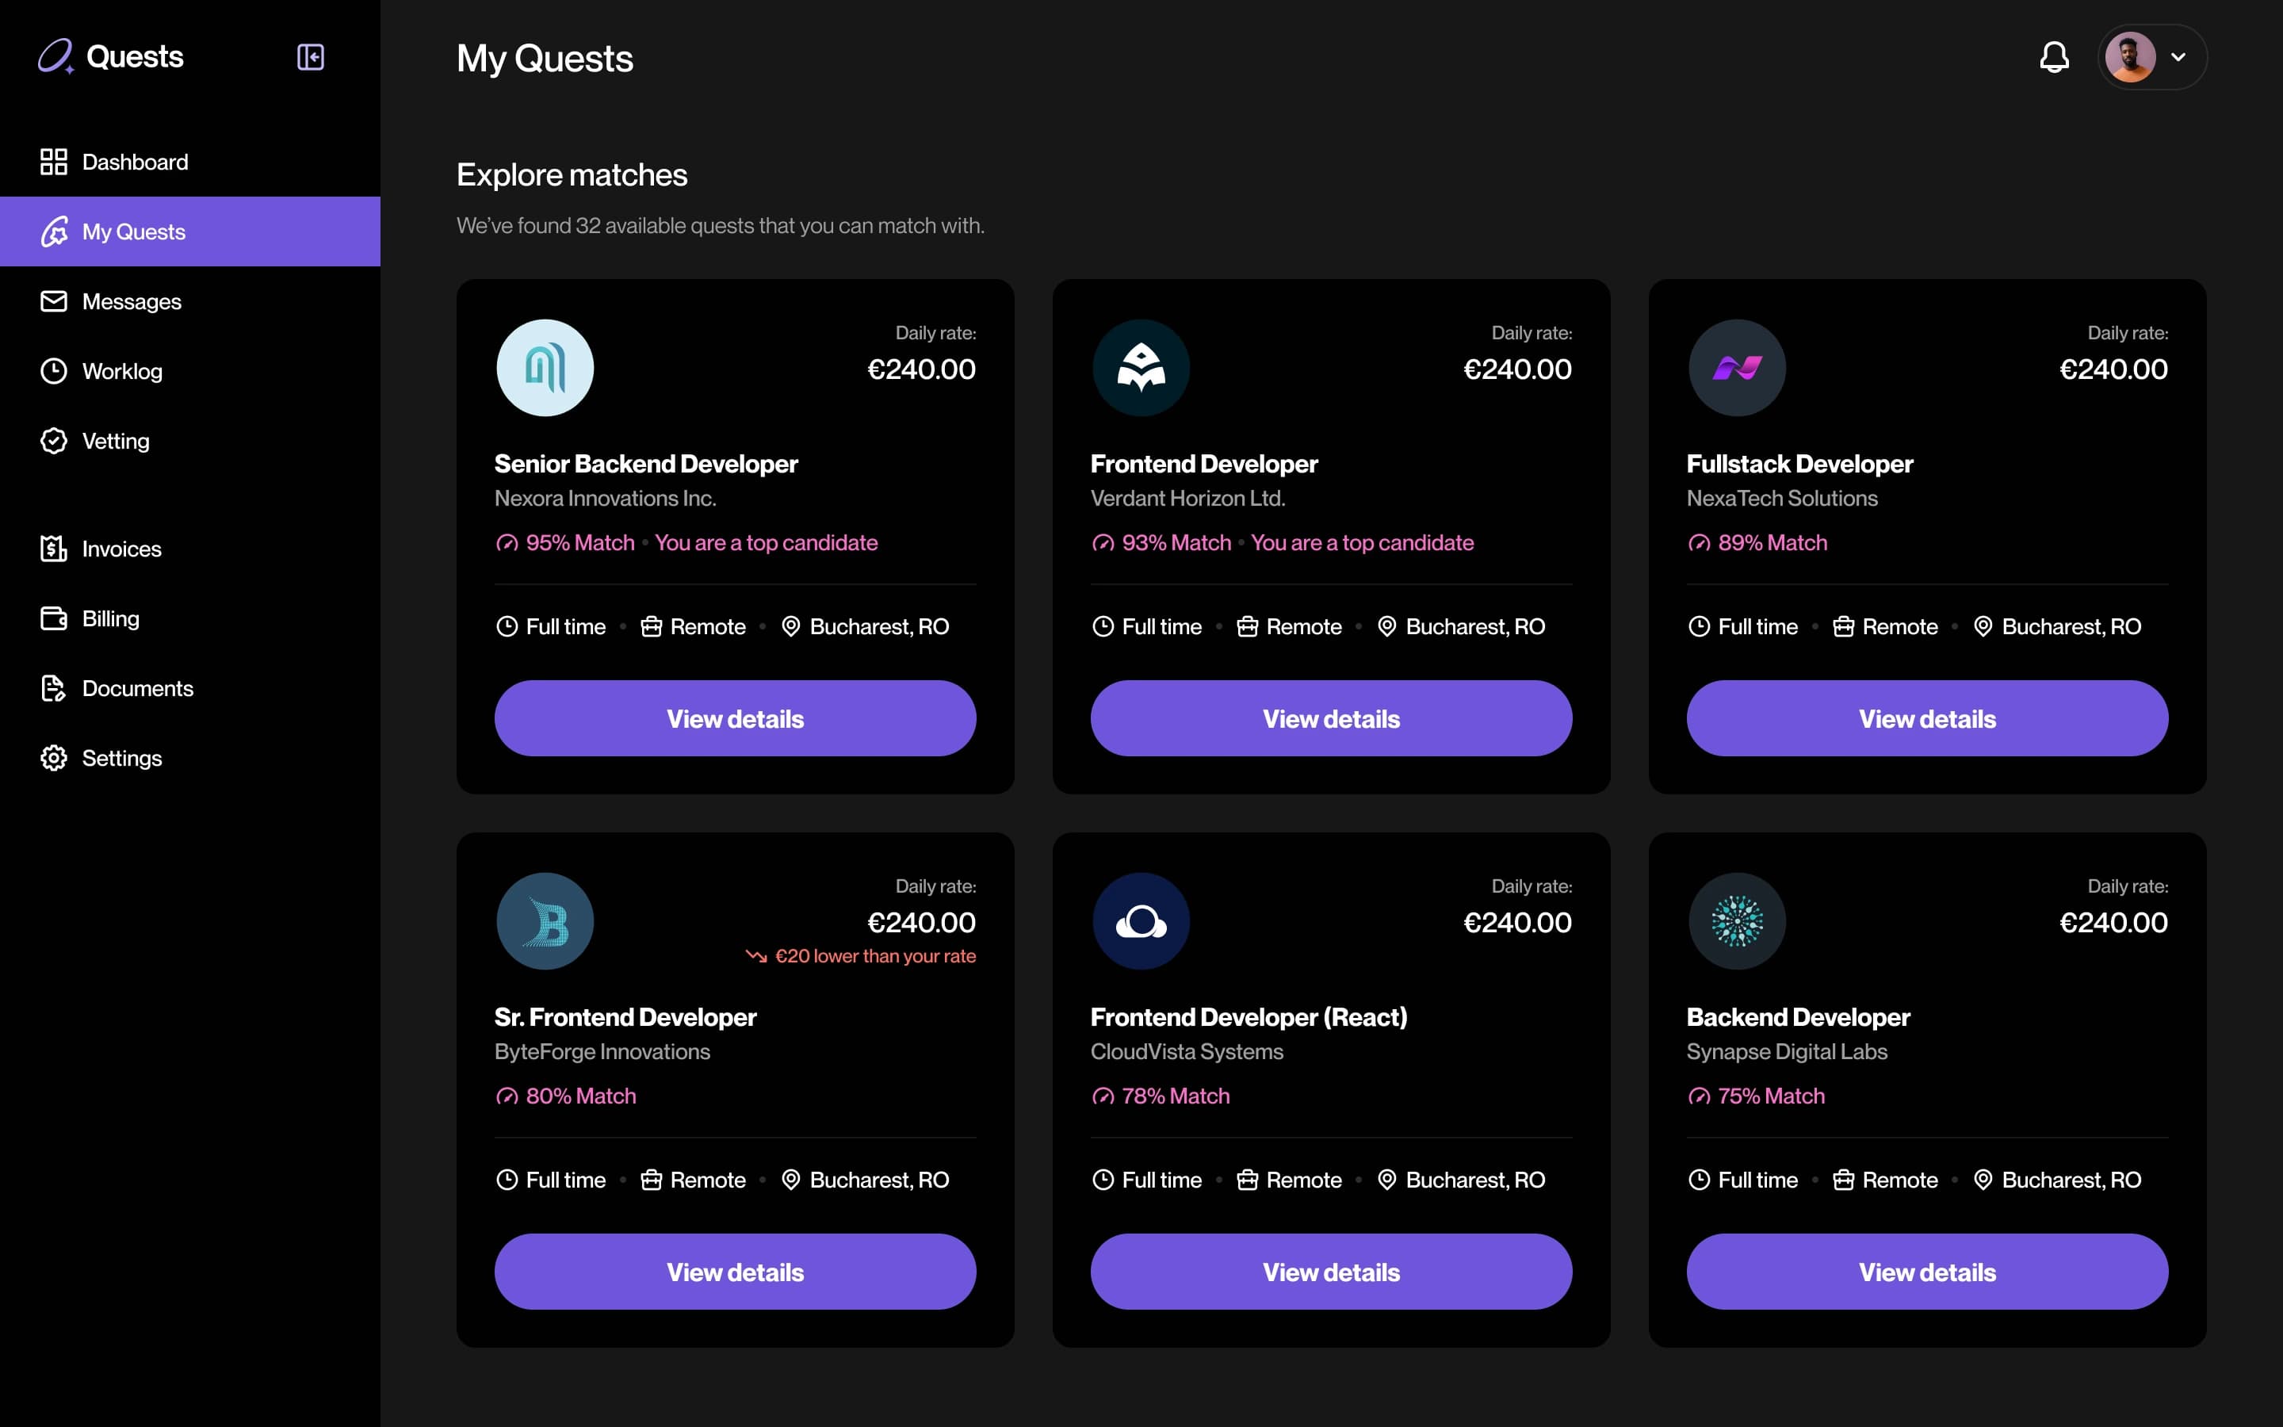Select the My Quests sidebar item
2283x1427 pixels.
tap(189, 231)
